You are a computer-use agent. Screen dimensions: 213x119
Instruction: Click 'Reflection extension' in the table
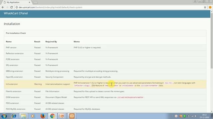pos(15,54)
